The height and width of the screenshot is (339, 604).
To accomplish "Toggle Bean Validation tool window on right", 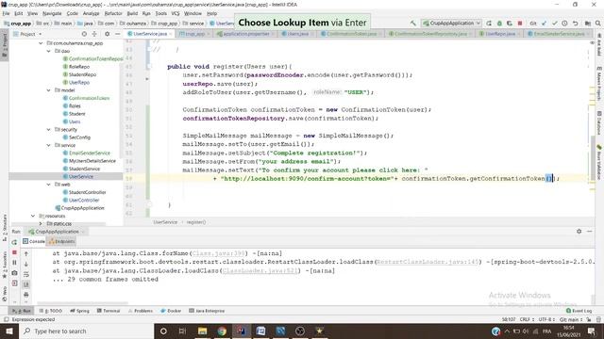I will tap(599, 161).
